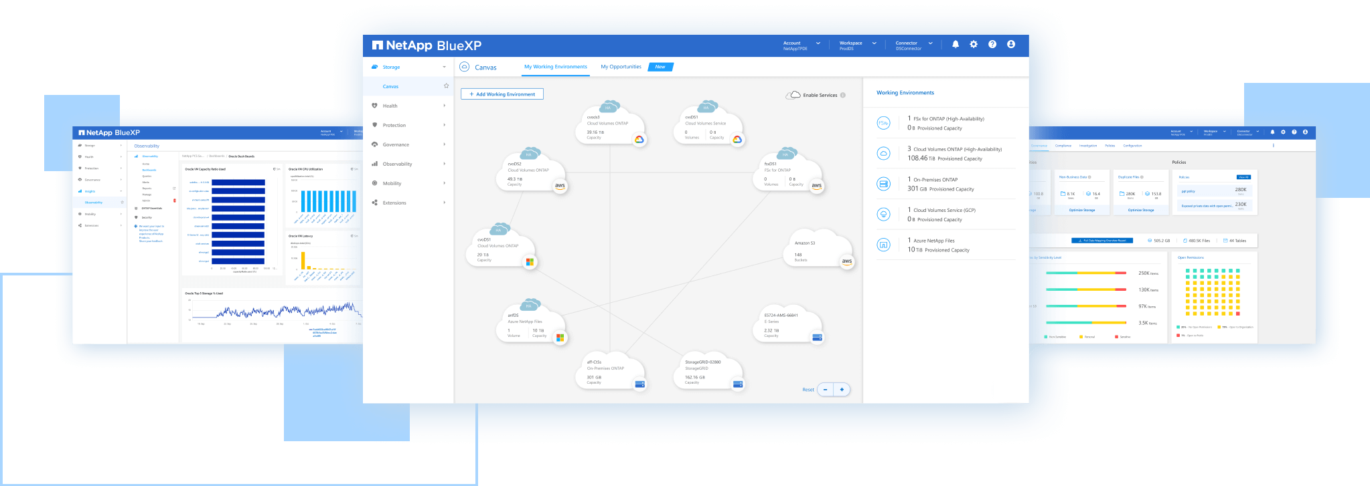This screenshot has width=1370, height=486.
Task: Click Full Data Mapping Overview Report button
Action: (x=1102, y=241)
